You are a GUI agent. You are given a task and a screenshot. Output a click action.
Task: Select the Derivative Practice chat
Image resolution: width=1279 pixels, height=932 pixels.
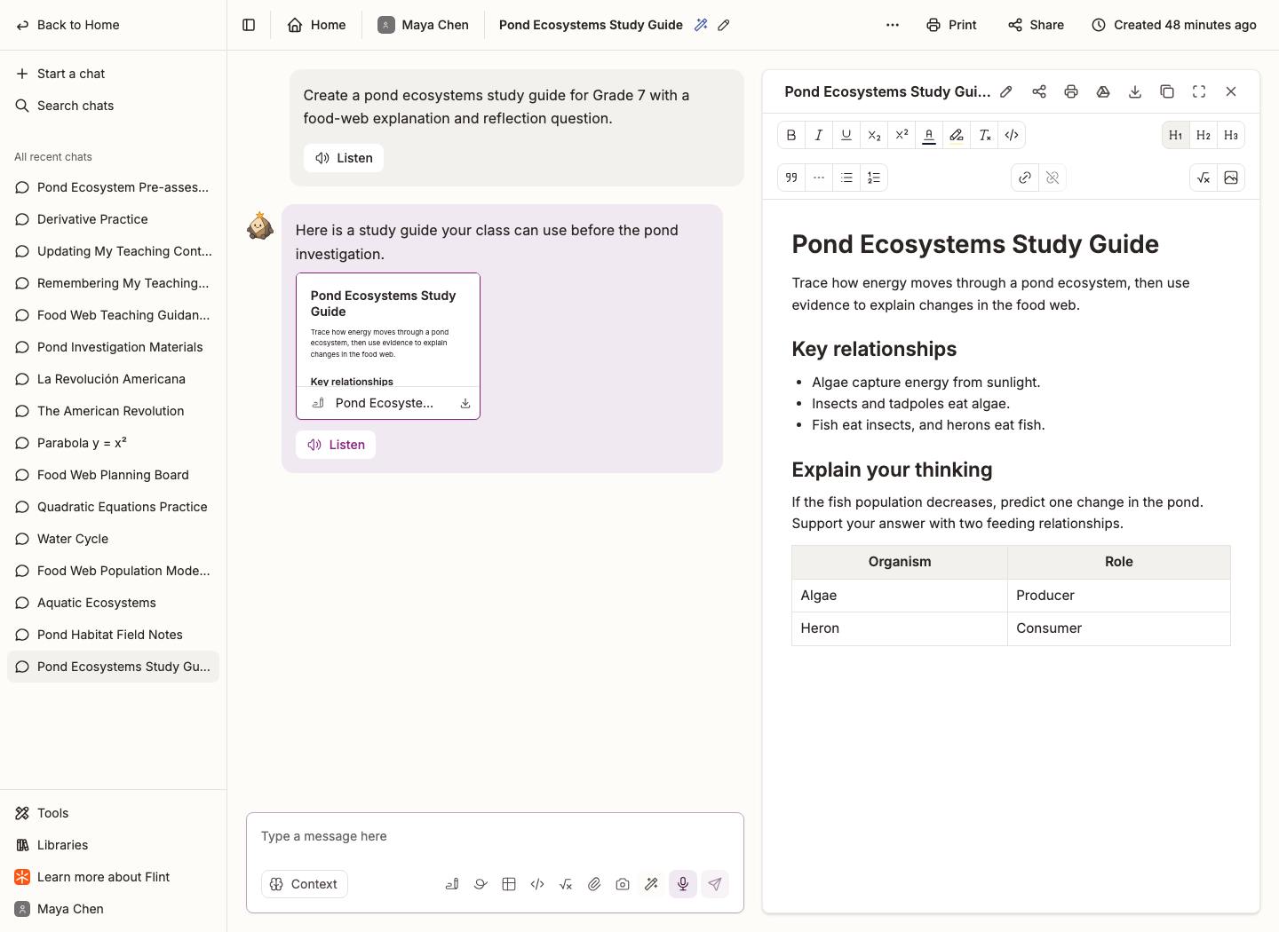pyautogui.click(x=113, y=219)
